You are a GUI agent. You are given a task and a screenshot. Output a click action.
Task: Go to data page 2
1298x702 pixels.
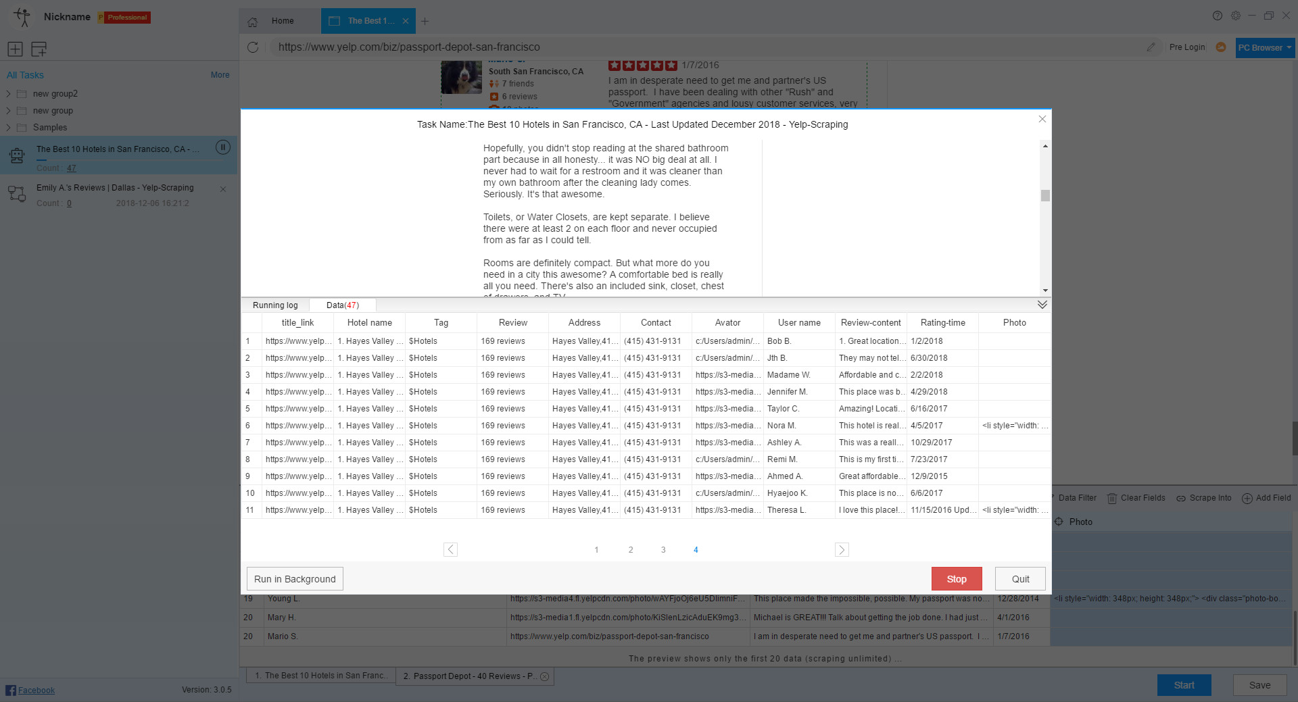[x=631, y=550]
